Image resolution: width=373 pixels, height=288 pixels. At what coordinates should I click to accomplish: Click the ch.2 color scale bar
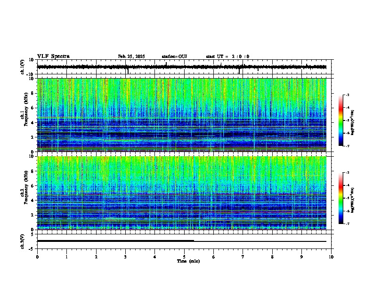[341, 198]
